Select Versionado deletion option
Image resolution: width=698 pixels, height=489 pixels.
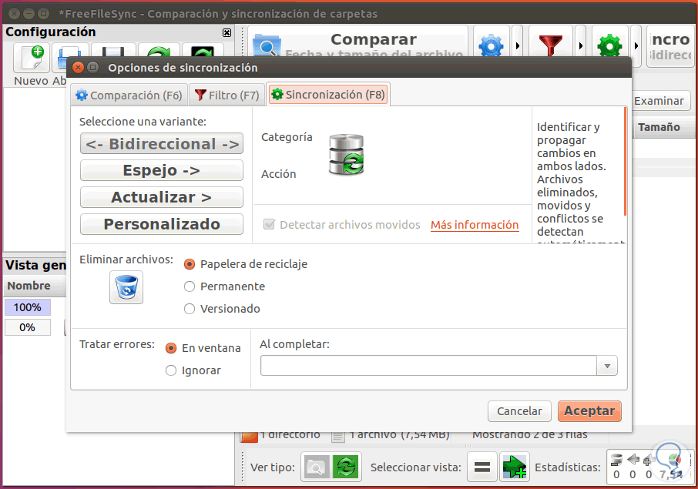[190, 309]
